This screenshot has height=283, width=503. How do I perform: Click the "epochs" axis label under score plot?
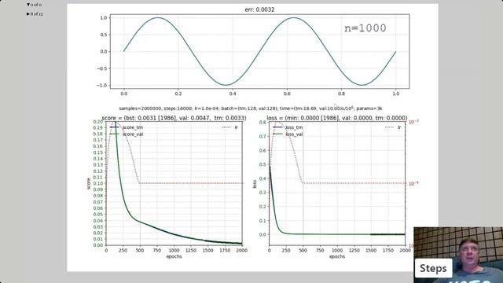(x=174, y=256)
